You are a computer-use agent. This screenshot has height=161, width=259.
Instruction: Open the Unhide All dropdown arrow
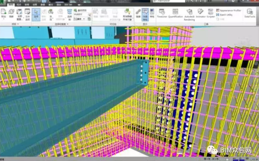pyautogui.click(x=133, y=18)
